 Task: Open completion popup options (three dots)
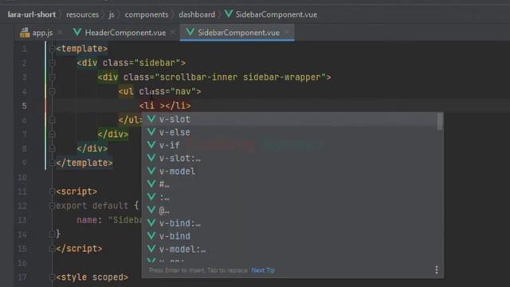(x=437, y=269)
